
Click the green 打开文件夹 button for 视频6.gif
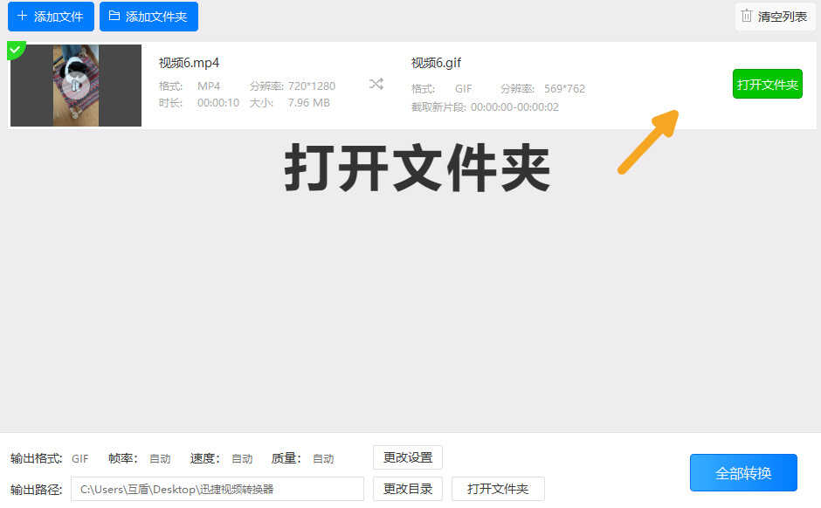767,85
